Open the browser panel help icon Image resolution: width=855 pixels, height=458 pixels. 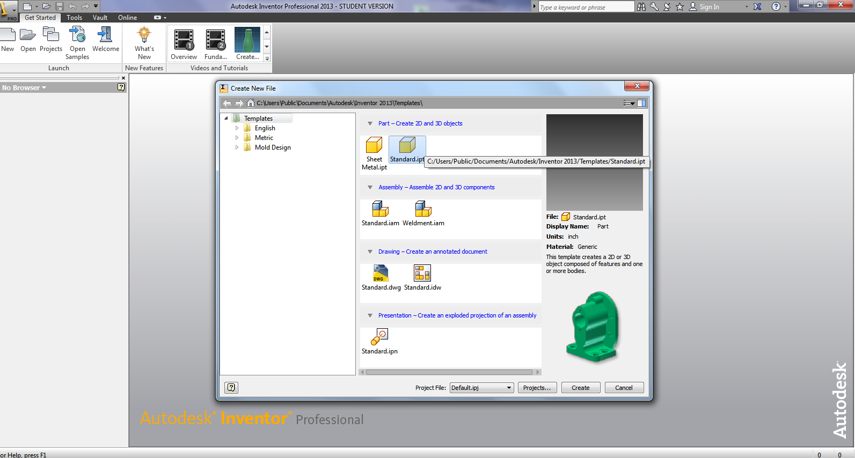(x=121, y=87)
